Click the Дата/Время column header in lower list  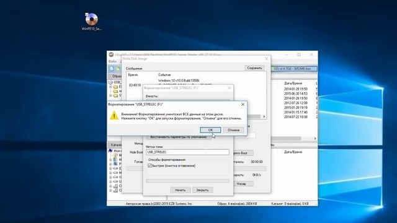(293, 152)
